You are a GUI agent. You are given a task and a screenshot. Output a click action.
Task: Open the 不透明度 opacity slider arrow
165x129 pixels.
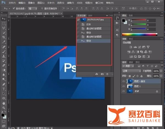(161, 71)
